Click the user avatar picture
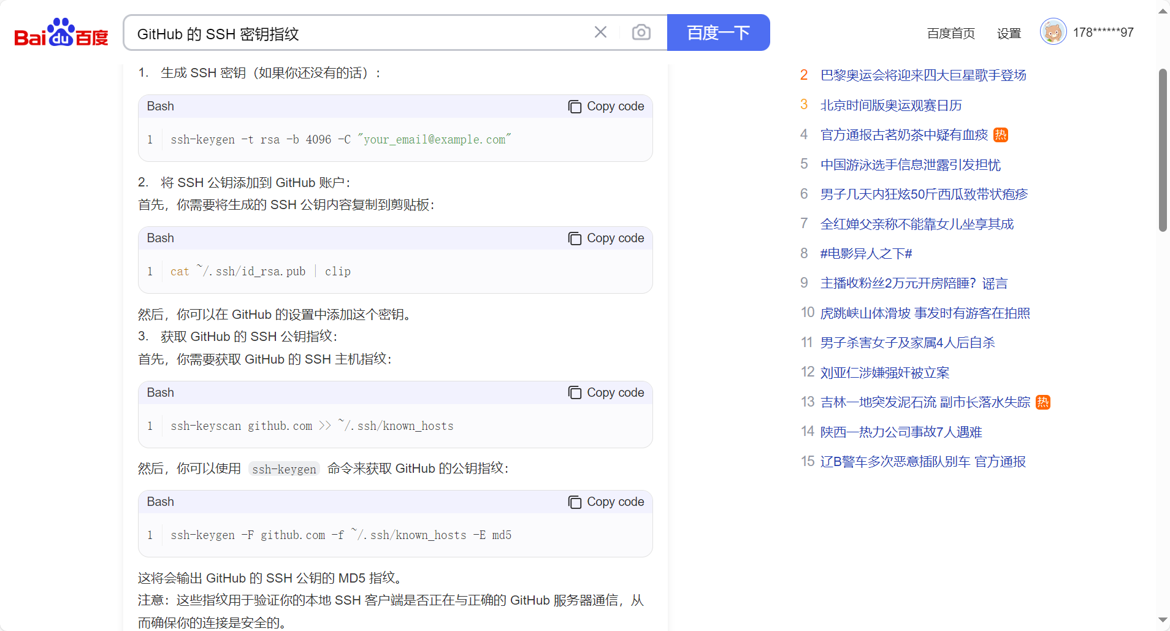This screenshot has height=631, width=1170. [x=1053, y=32]
